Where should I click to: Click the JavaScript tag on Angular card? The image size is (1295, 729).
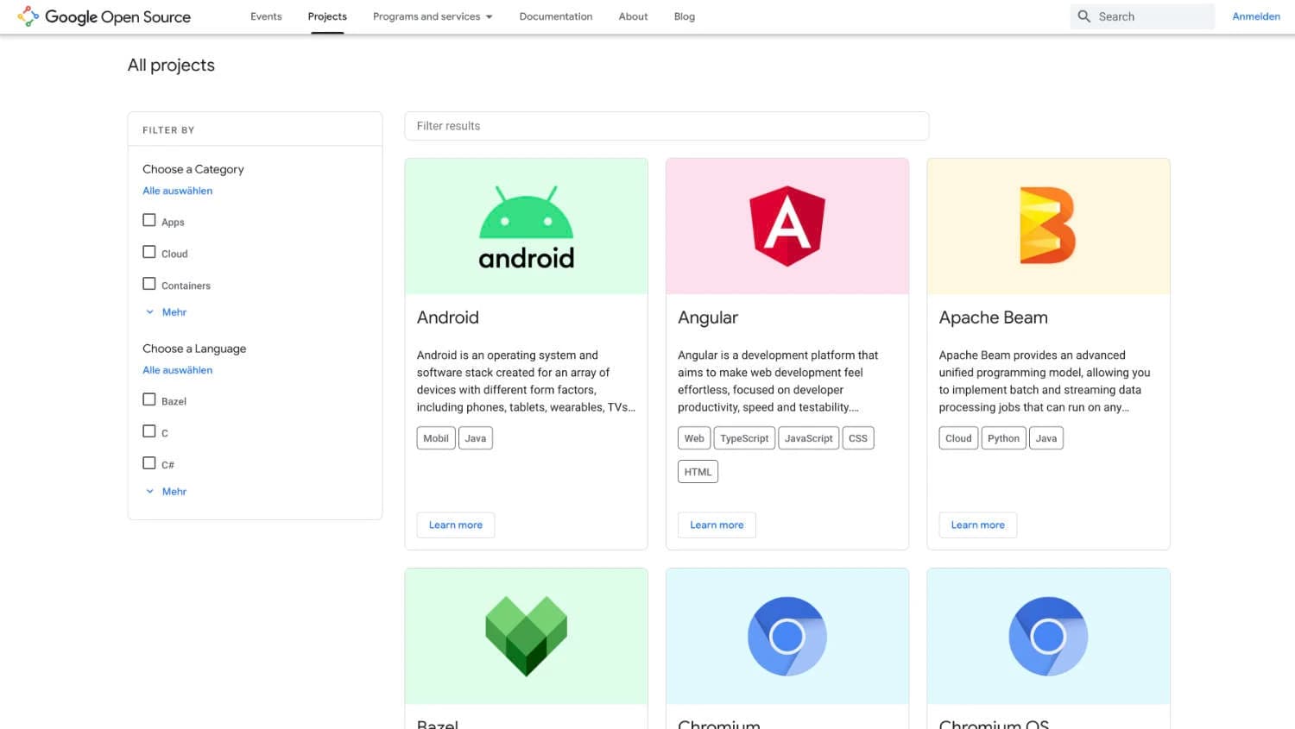(808, 437)
